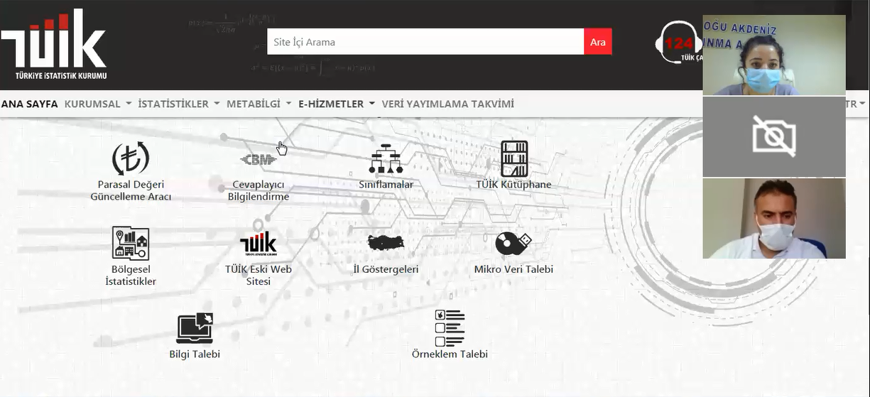This screenshot has height=397, width=870.
Task: Click the Parasal Değeri Güncelleme Aracı label
Action: (x=131, y=190)
